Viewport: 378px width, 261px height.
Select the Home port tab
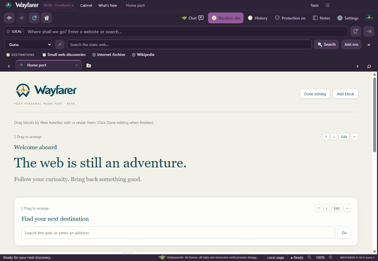point(49,65)
